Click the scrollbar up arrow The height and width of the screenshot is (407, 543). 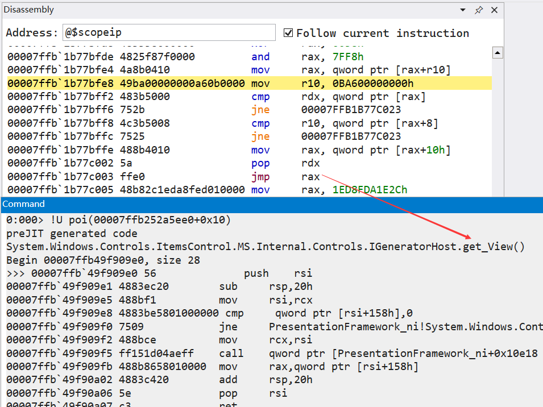pos(498,52)
